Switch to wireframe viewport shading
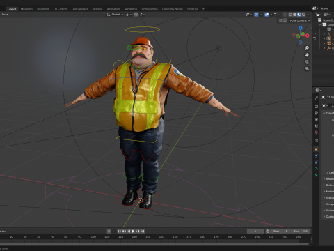The image size is (334, 251). [290, 15]
